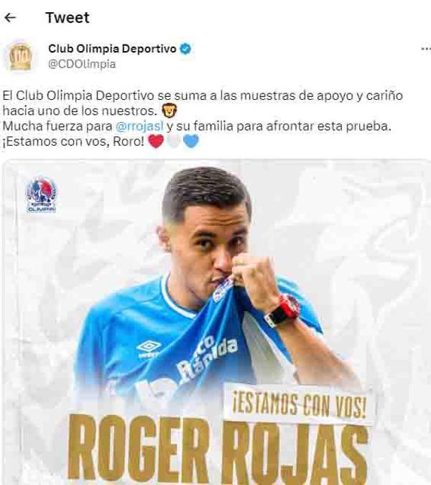Click the Olimpia crest logo in image

pos(41,195)
